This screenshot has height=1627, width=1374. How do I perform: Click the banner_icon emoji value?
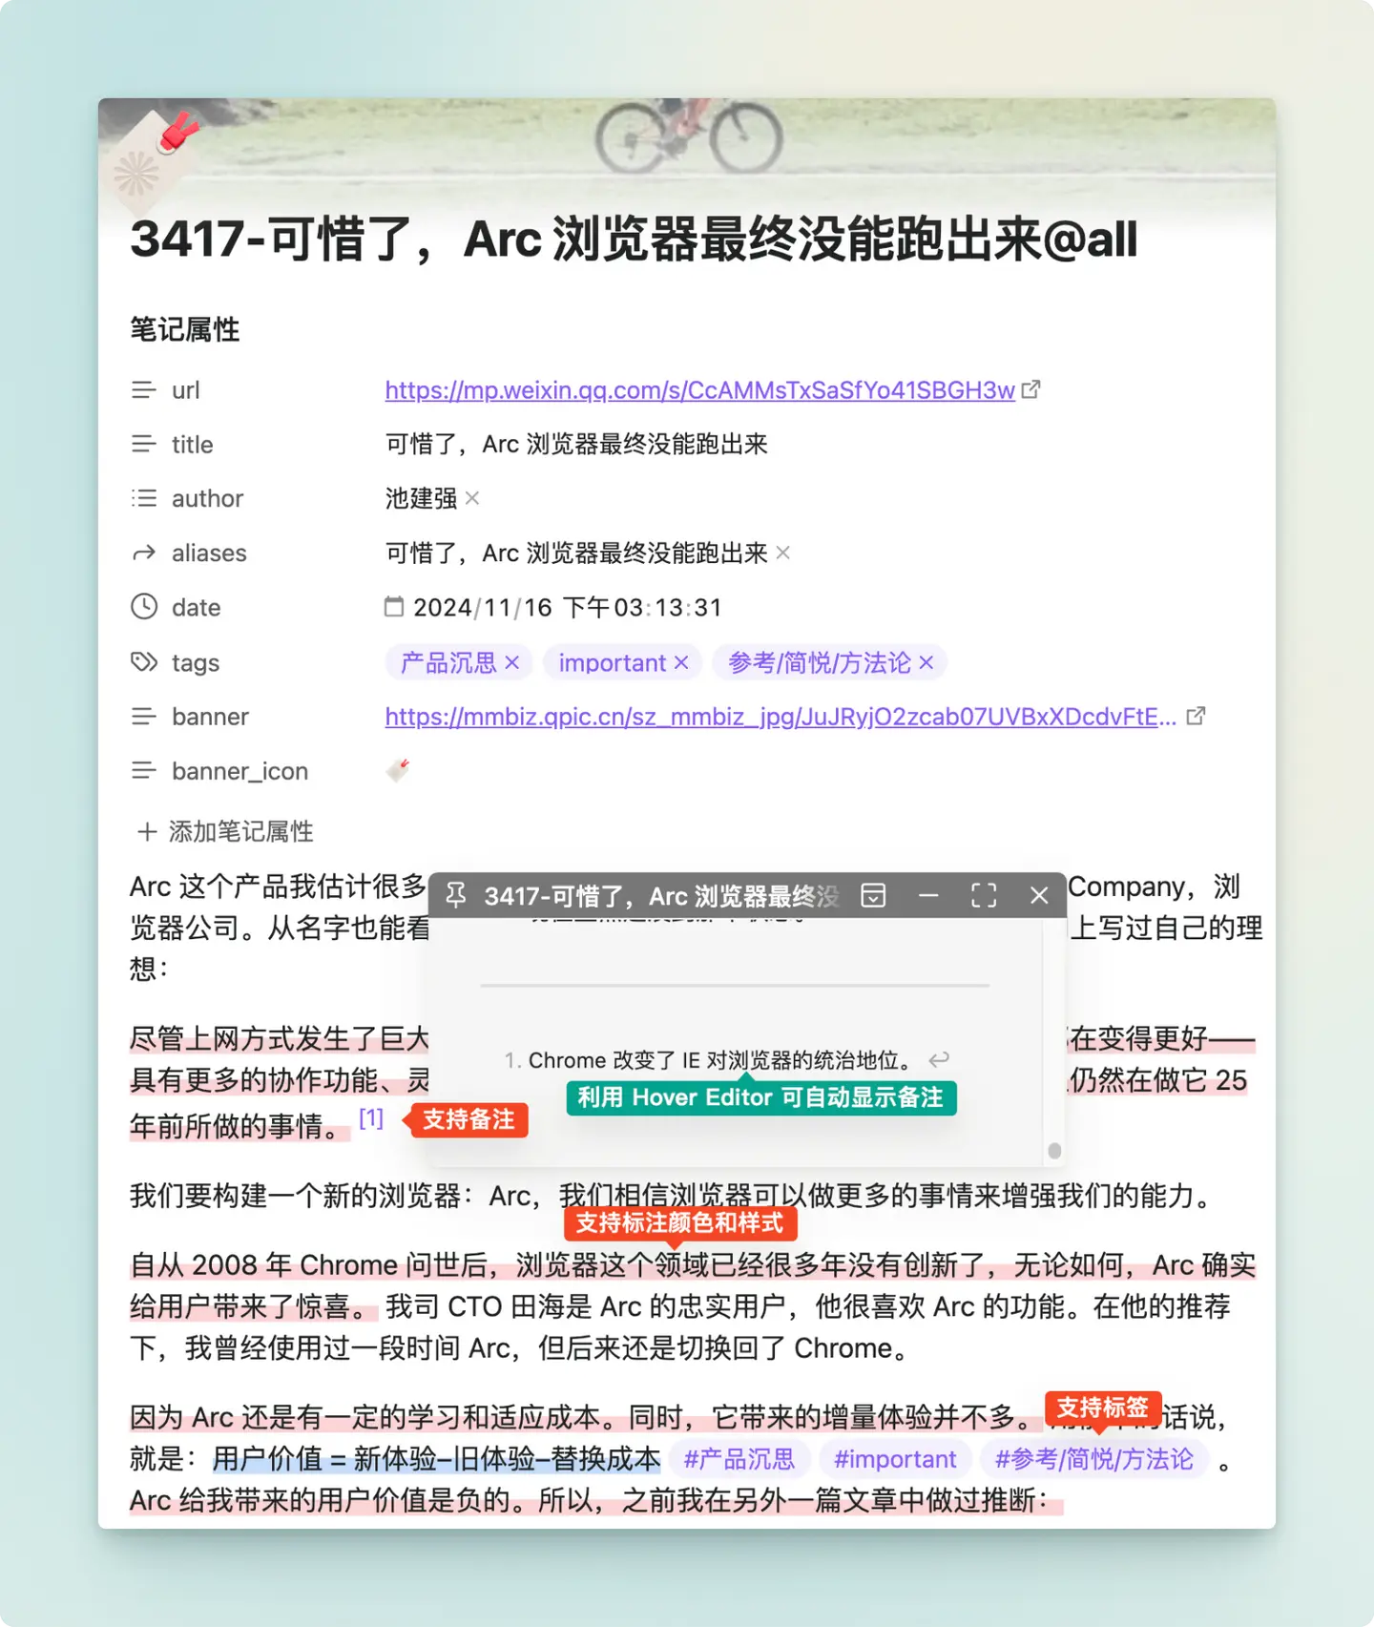(x=398, y=770)
